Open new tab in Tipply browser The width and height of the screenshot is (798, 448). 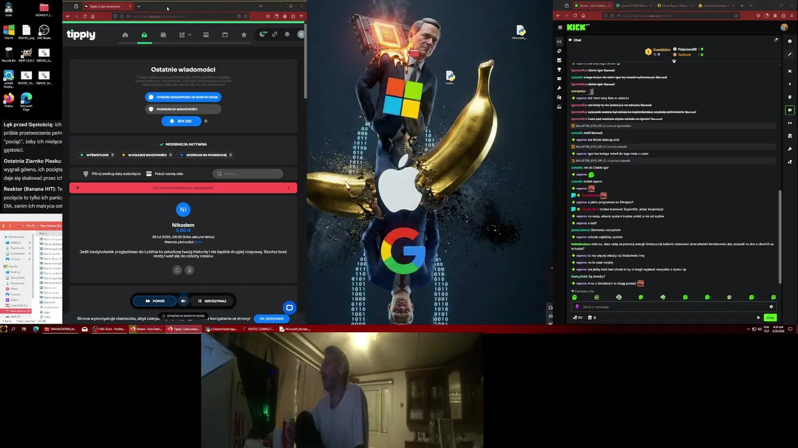[138, 6]
